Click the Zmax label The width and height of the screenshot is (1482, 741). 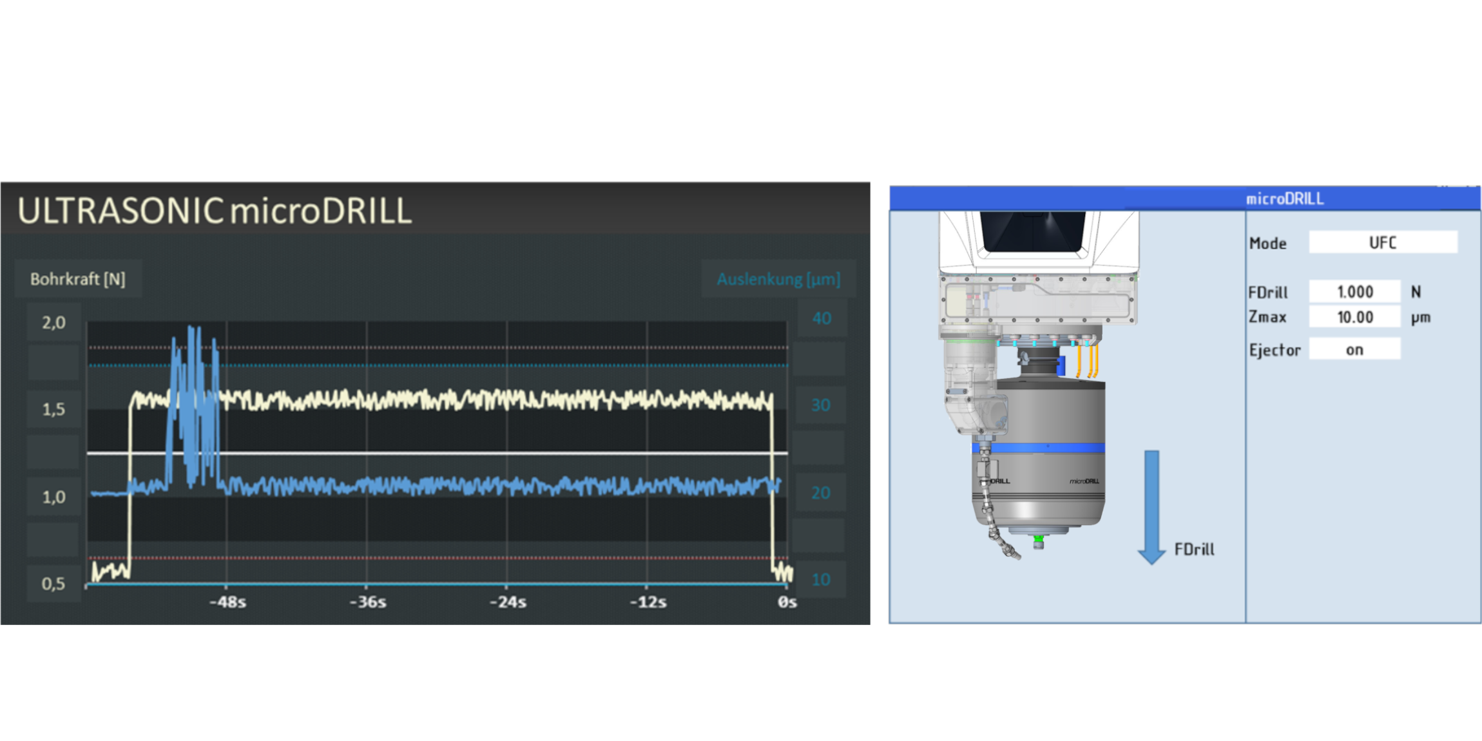pos(1267,317)
